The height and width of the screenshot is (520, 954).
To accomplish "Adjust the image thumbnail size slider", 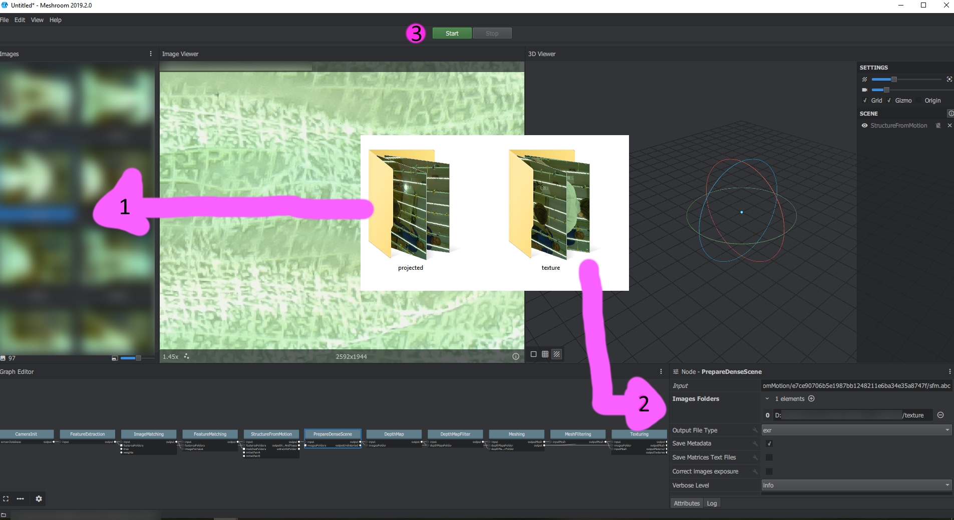I will 137,358.
